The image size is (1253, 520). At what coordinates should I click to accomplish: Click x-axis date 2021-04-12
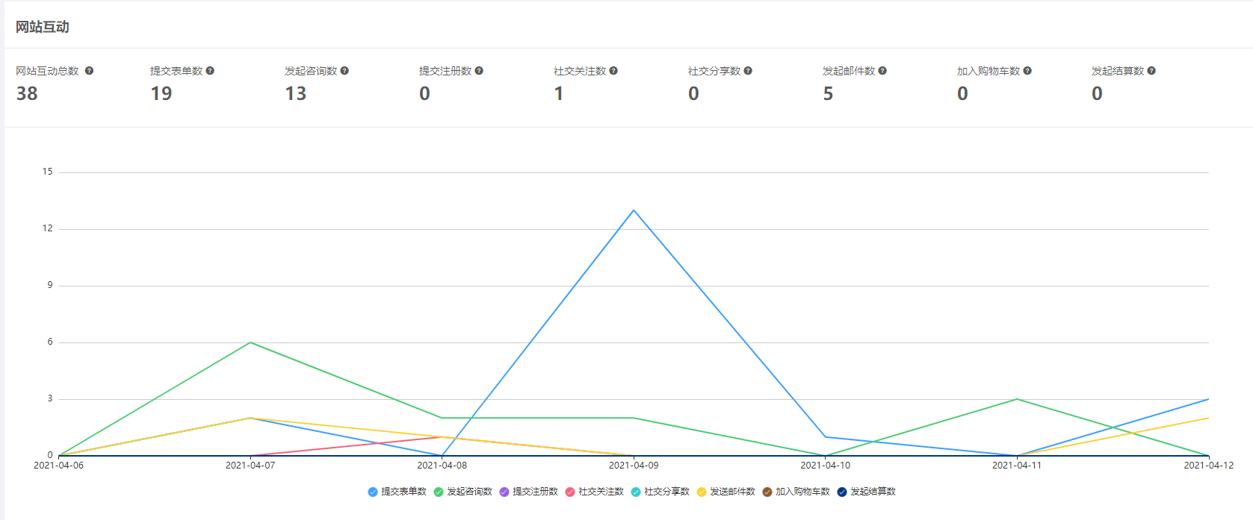pyautogui.click(x=1209, y=466)
